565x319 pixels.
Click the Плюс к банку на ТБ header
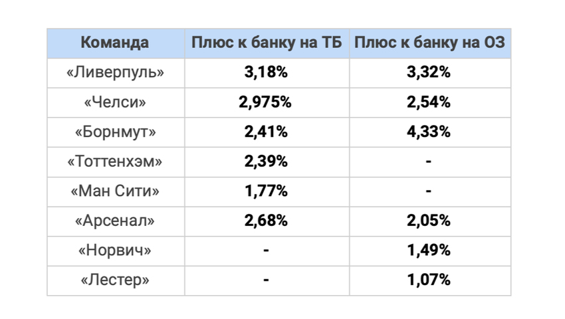click(x=267, y=43)
